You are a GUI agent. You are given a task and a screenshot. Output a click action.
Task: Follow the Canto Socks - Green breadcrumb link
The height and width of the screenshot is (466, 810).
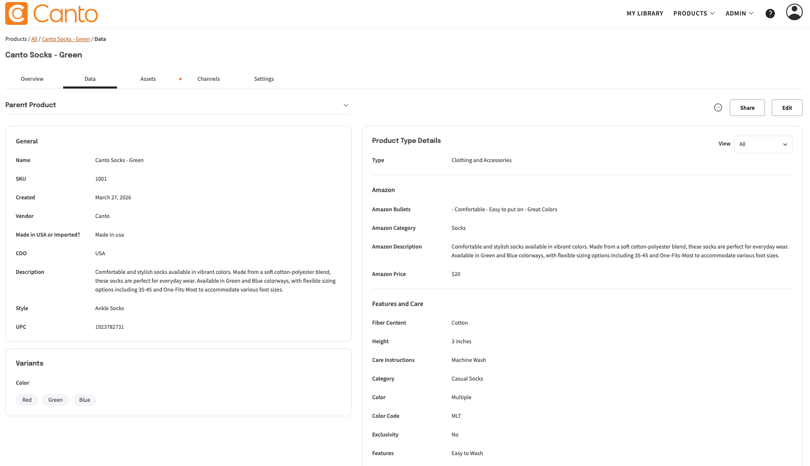click(x=66, y=39)
